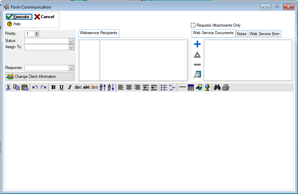Click the Cancel button
Screen dimensions: 298x194
click(44, 17)
